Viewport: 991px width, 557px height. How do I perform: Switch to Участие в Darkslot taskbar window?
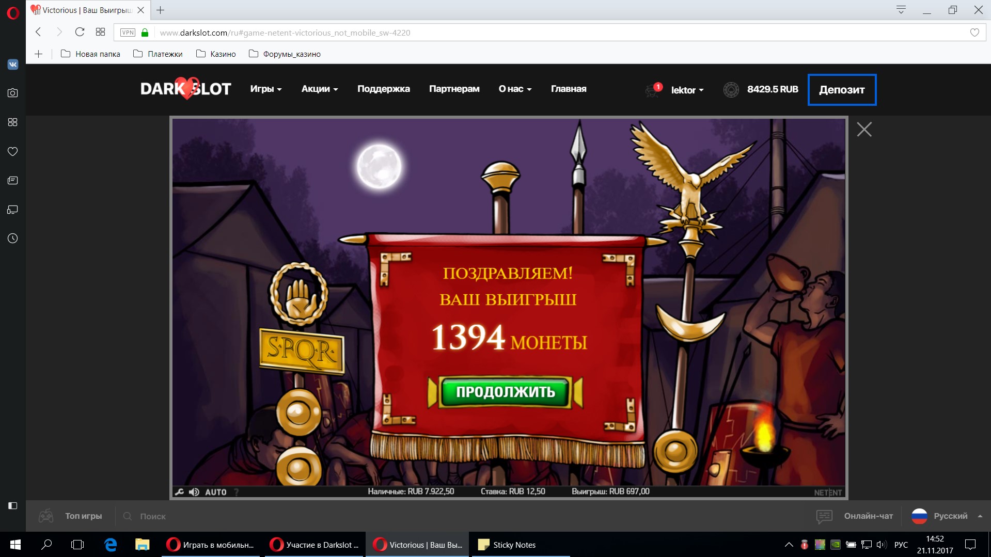pos(314,545)
